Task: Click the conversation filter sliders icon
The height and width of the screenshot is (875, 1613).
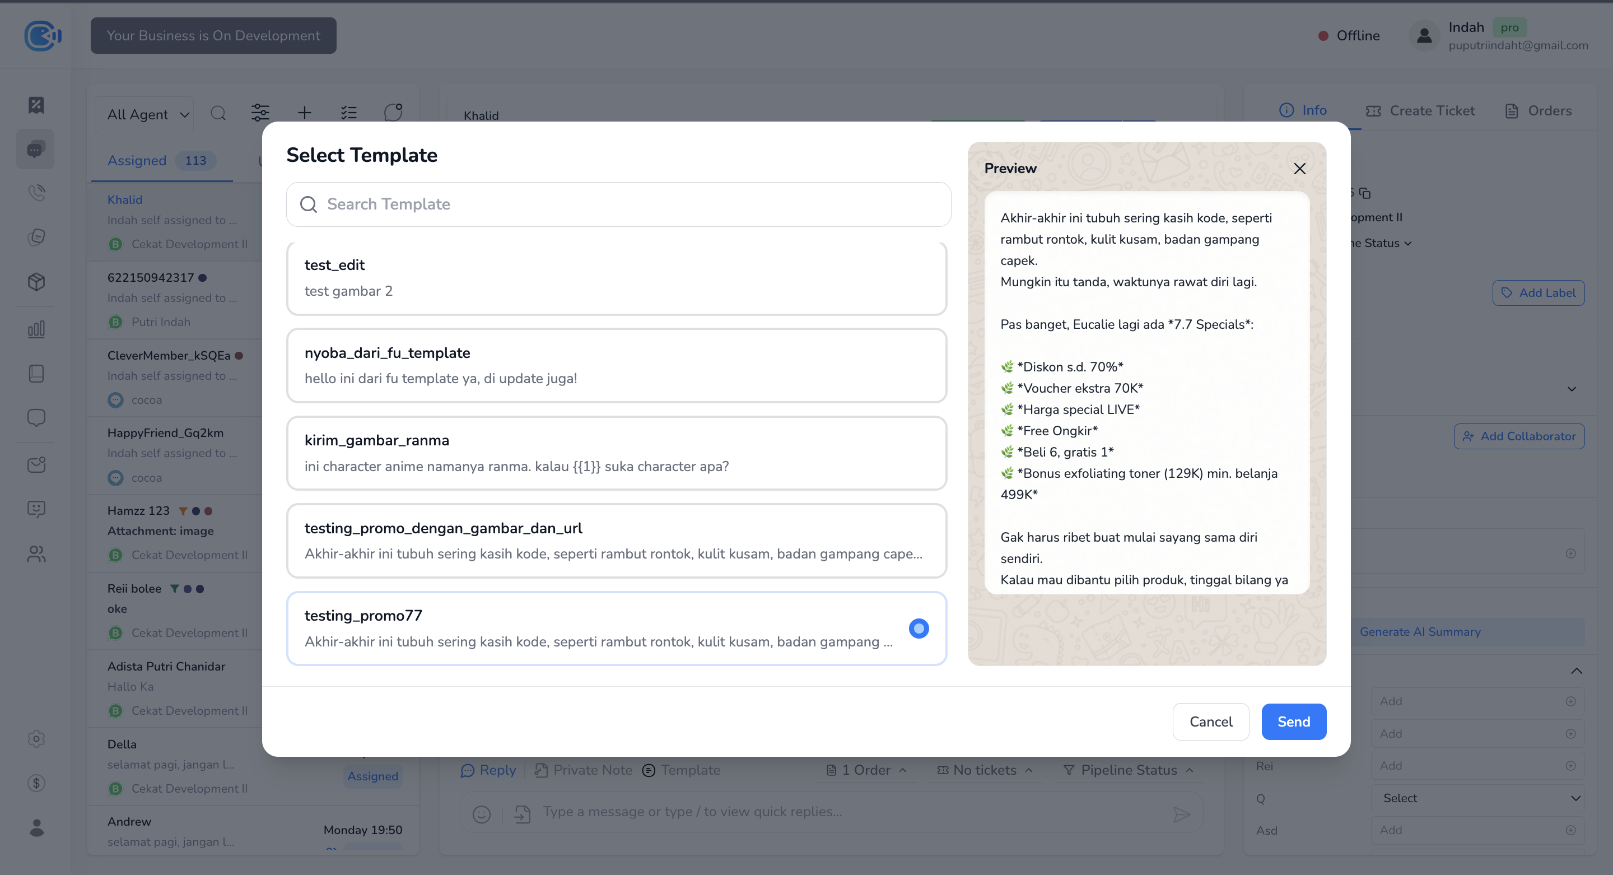Action: (x=260, y=113)
